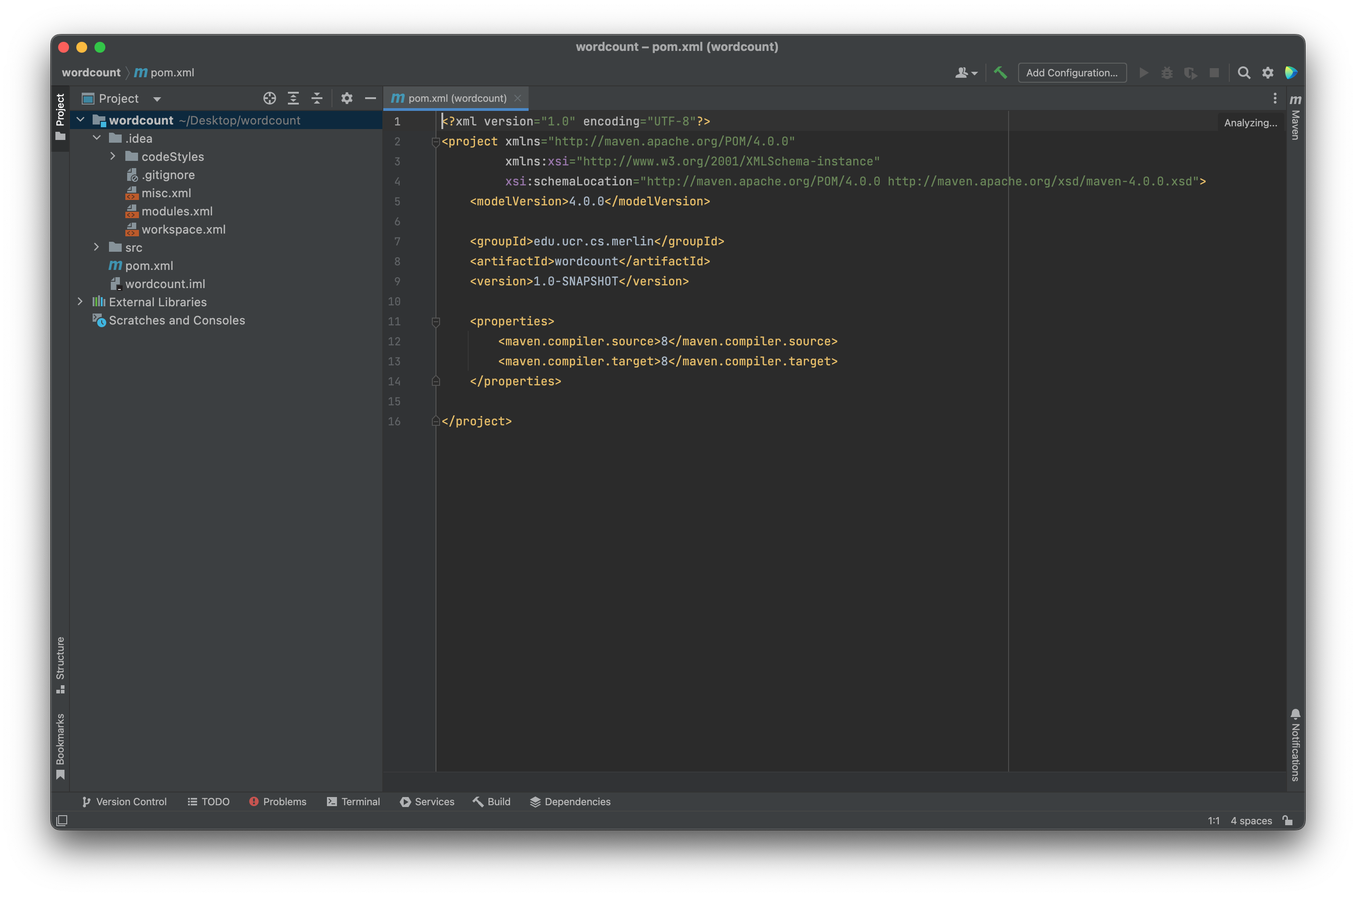Viewport: 1356px width, 897px height.
Task: Click Collapse All icon in Project panel
Action: point(317,99)
